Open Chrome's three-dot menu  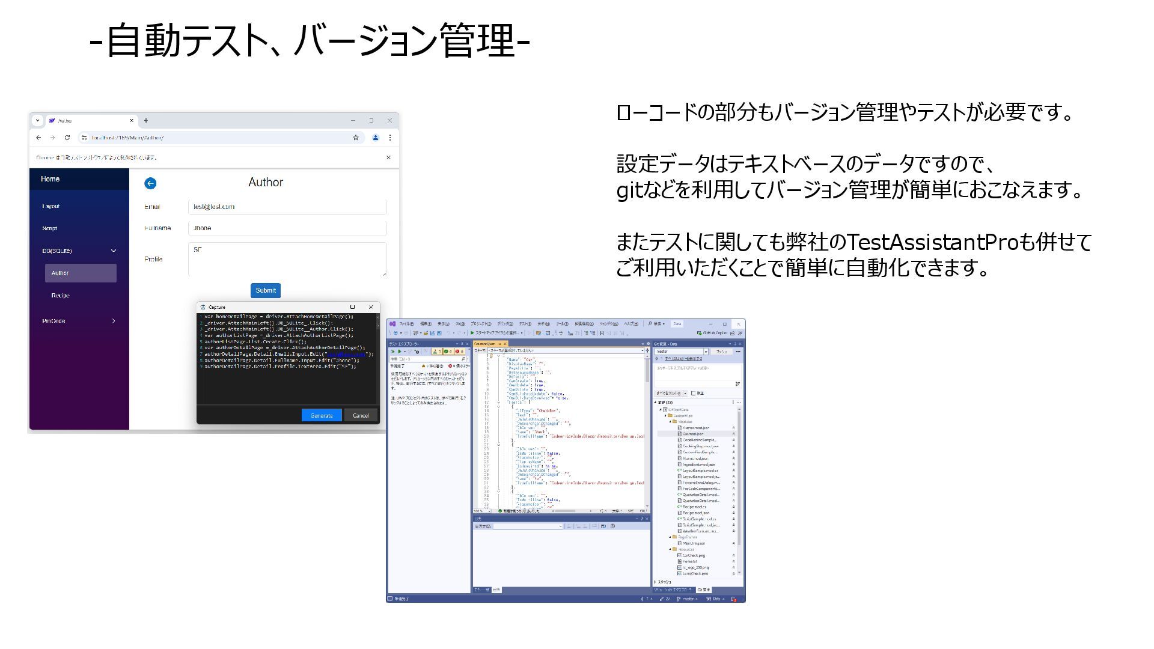389,138
